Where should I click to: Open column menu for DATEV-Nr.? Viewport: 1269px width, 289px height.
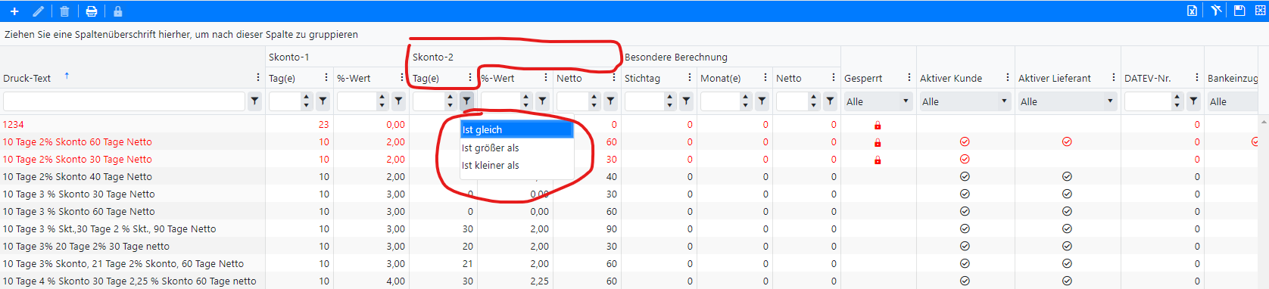pos(1197,78)
